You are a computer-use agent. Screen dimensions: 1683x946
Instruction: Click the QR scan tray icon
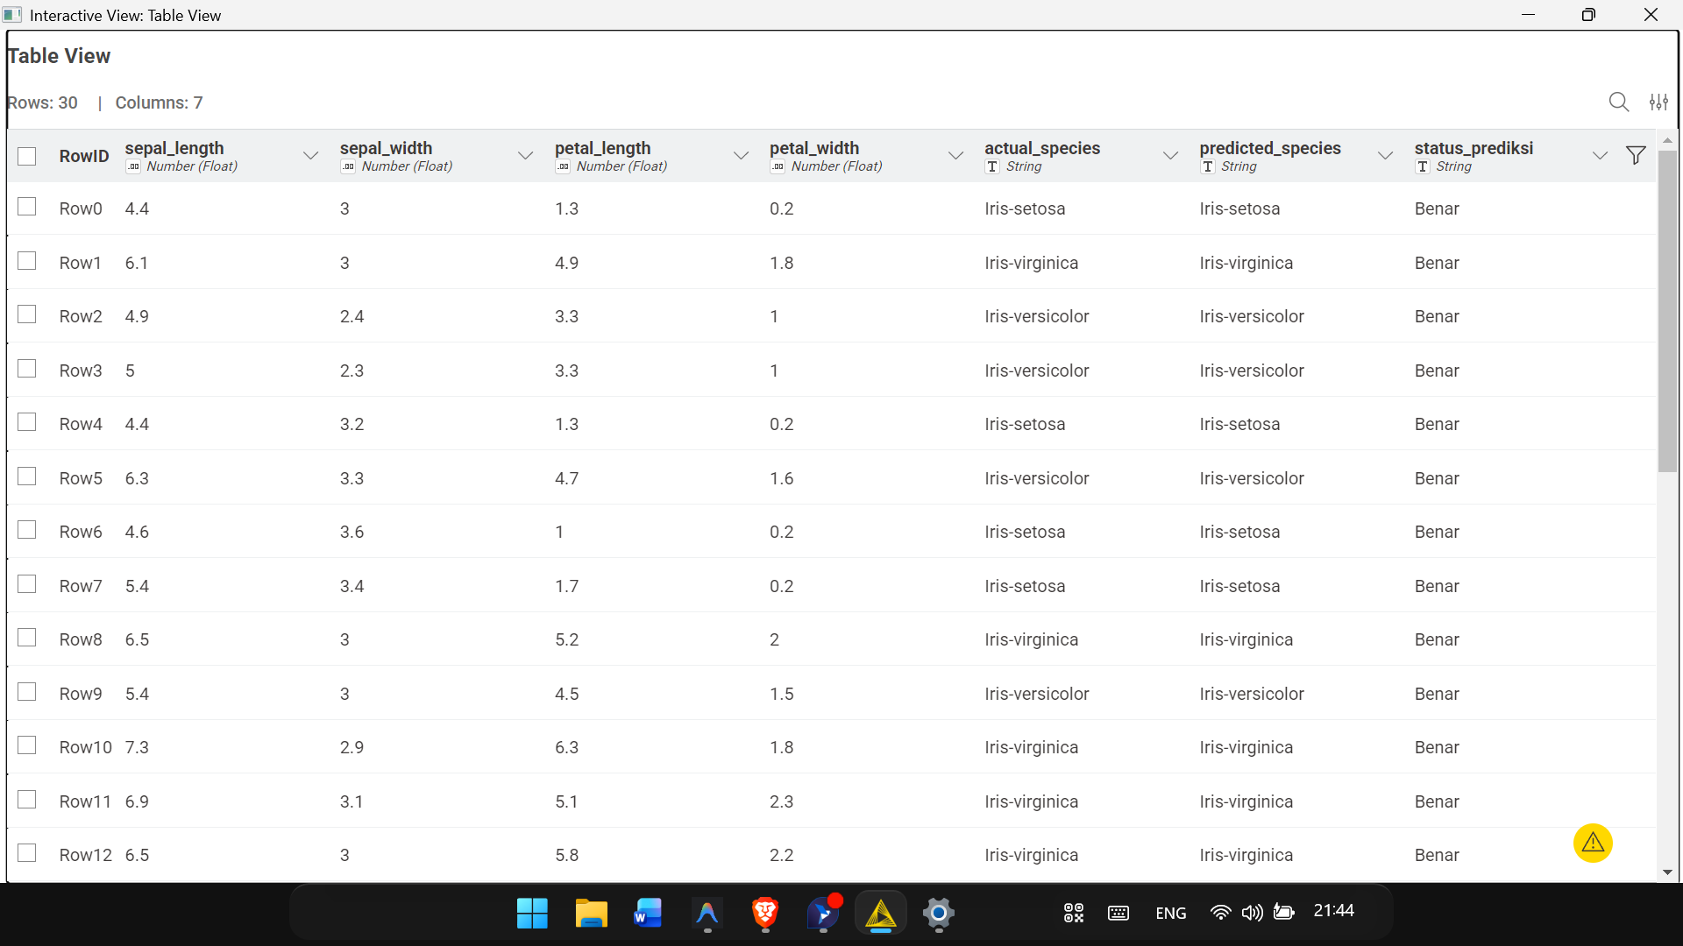pos(1074,913)
